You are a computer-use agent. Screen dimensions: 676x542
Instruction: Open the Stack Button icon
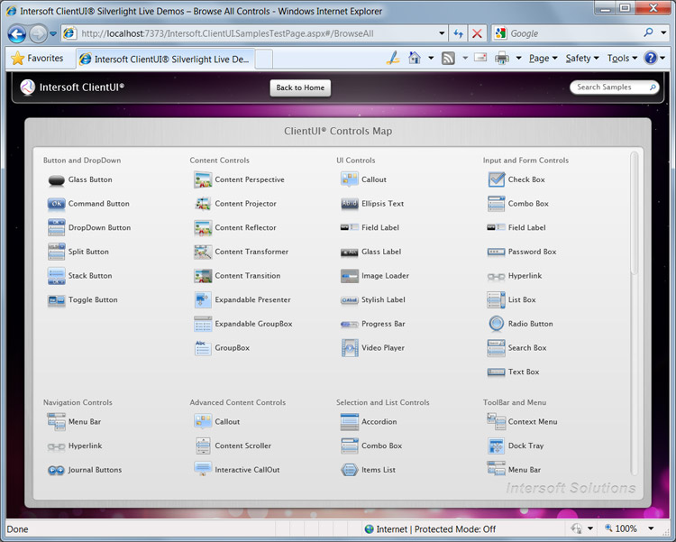pos(56,276)
